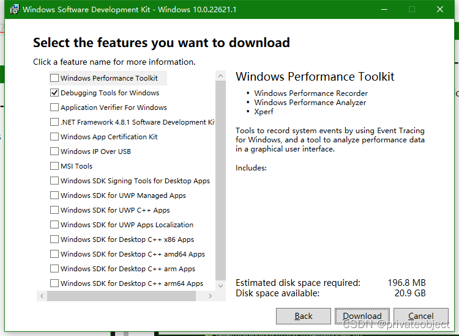Click the Xperf bullet text
This screenshot has height=336, width=459.
click(x=264, y=112)
